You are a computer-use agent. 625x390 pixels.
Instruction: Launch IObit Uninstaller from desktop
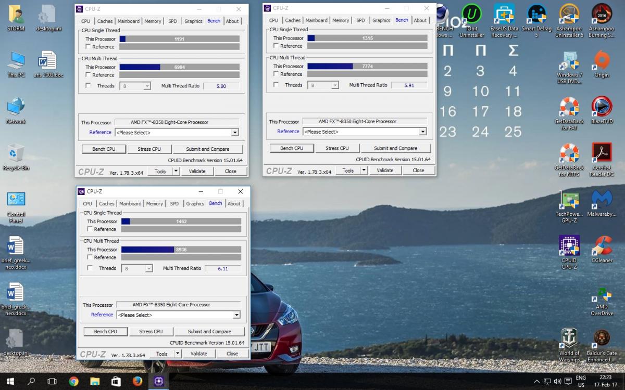click(472, 21)
